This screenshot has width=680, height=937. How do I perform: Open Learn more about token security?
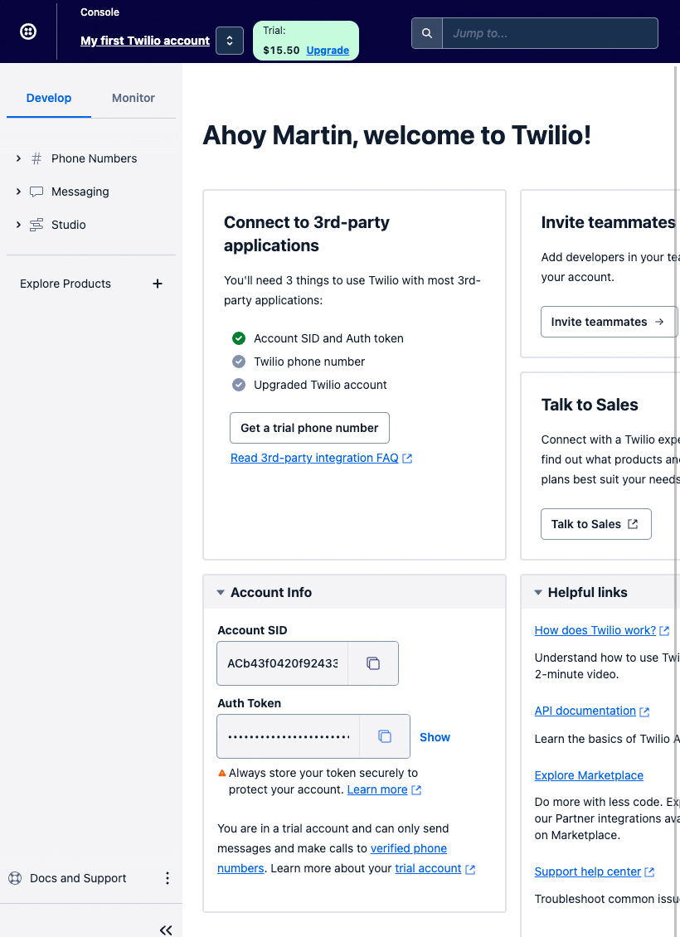[377, 789]
